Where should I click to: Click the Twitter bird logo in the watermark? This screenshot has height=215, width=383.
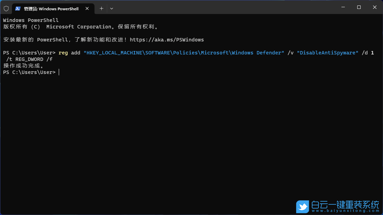[x=302, y=206]
